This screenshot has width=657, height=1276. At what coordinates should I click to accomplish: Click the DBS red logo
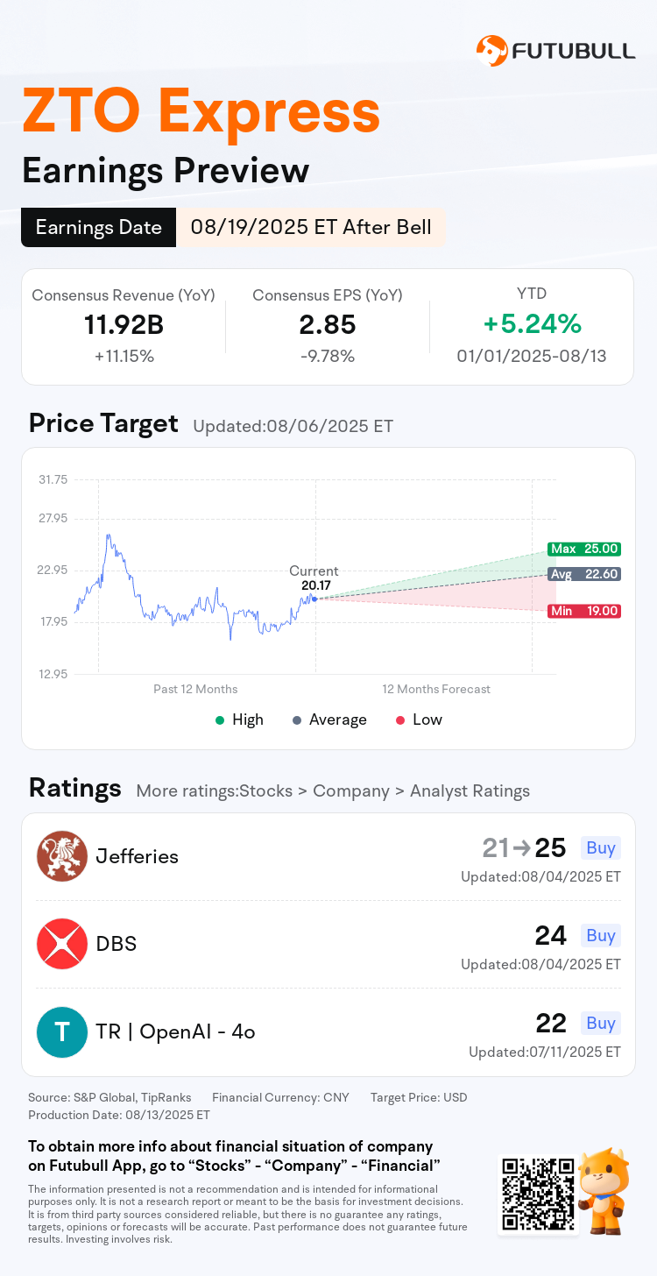point(62,944)
